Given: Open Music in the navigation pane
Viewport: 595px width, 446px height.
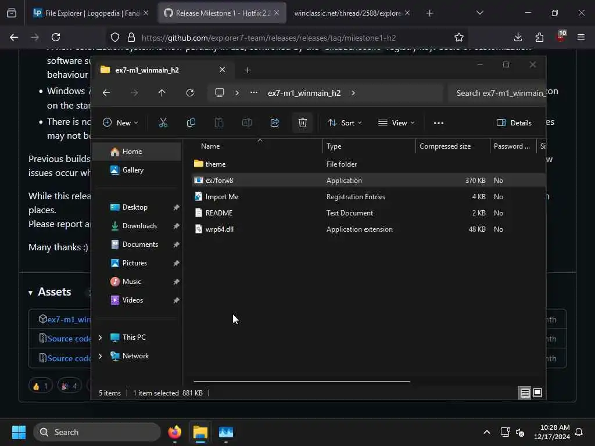Looking at the screenshot, I should 137,282.
